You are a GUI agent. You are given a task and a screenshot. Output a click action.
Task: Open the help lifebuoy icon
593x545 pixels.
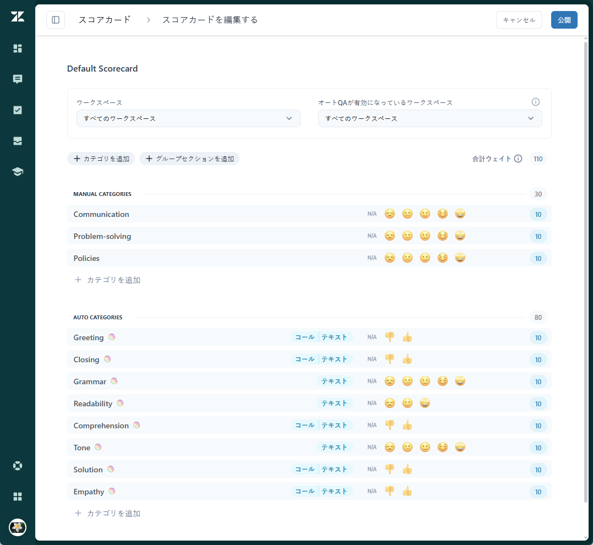(x=18, y=466)
